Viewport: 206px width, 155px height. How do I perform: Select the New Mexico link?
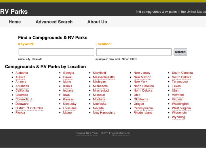143,77
